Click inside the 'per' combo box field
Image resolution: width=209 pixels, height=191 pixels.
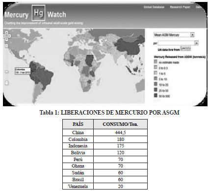176,43
